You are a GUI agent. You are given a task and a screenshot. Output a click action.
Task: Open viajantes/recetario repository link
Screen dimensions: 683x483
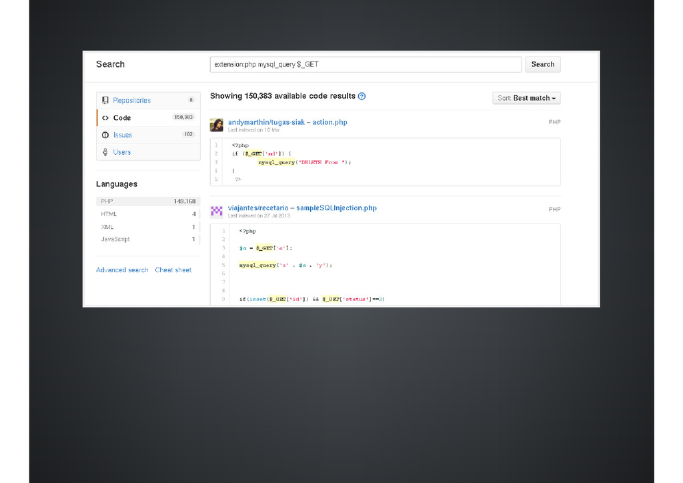[258, 208]
